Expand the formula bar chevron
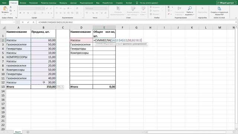The height and width of the screenshot is (134, 238). point(236,22)
